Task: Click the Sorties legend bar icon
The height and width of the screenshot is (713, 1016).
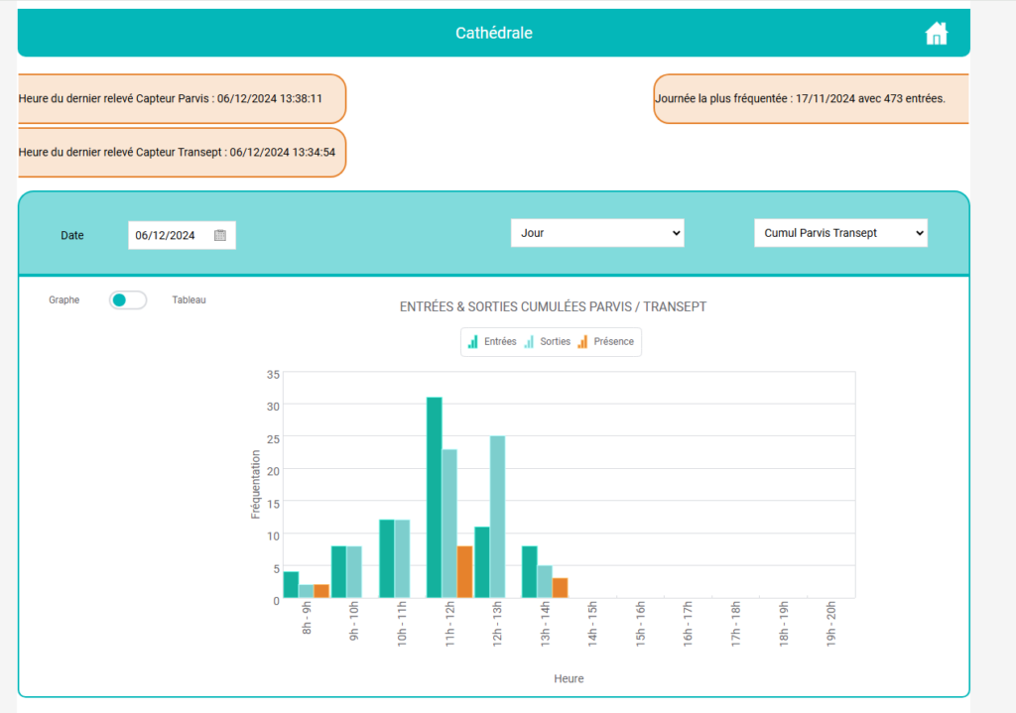Action: pyautogui.click(x=529, y=341)
